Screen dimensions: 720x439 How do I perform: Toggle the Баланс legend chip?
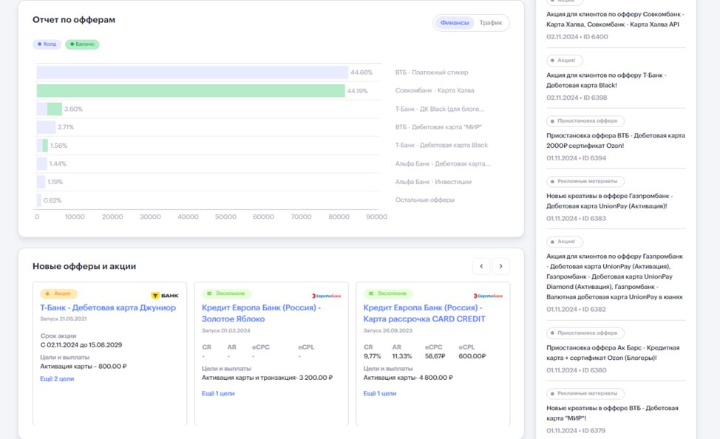(82, 44)
